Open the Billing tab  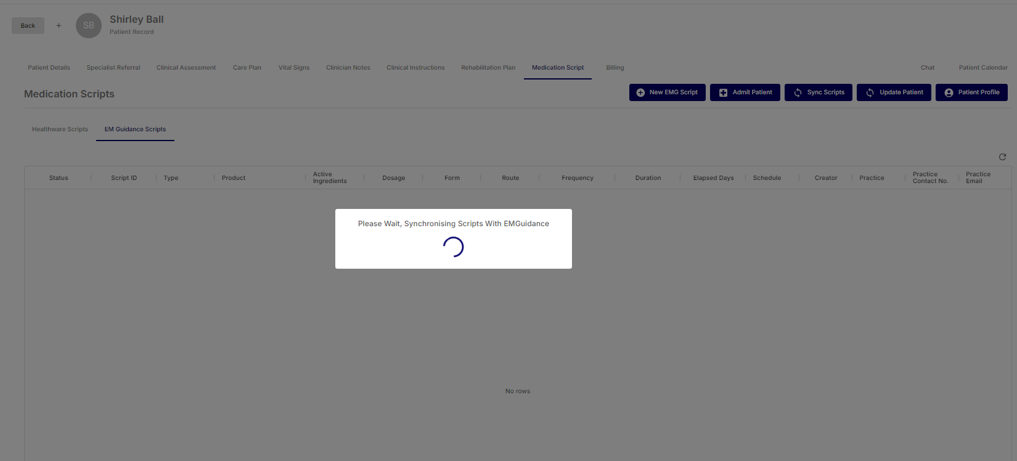pyautogui.click(x=615, y=68)
